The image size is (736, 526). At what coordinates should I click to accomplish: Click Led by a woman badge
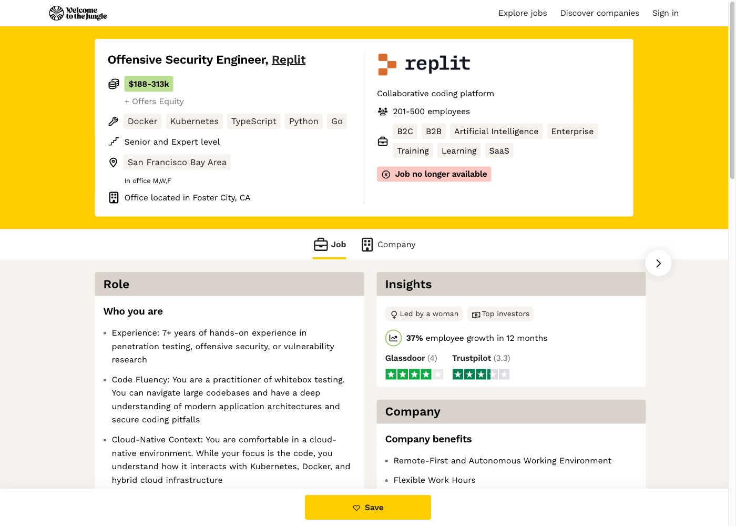pyautogui.click(x=424, y=314)
